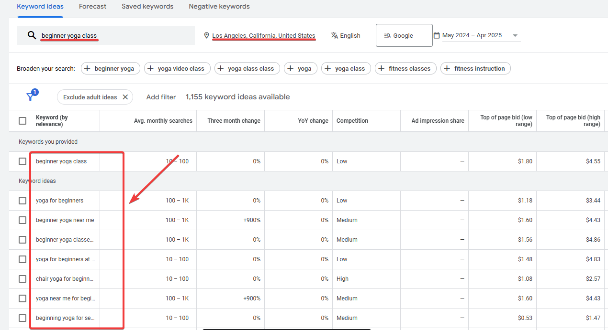Toggle the select-all checkbox in the table header

[x=22, y=121]
